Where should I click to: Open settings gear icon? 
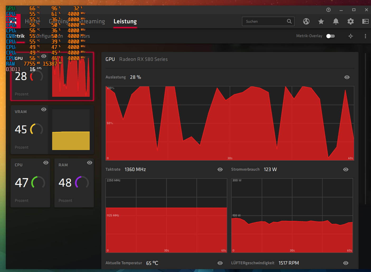[351, 21]
